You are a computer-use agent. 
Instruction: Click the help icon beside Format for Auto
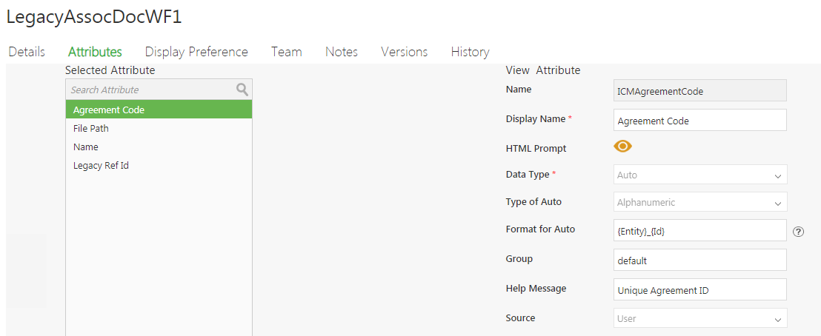pos(798,231)
